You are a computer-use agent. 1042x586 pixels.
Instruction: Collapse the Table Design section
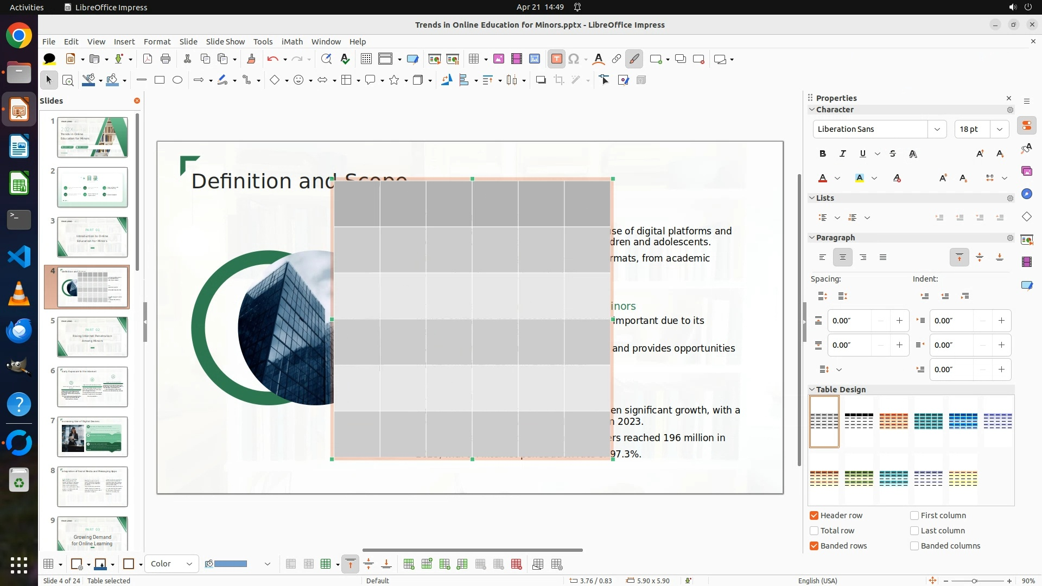(x=812, y=390)
